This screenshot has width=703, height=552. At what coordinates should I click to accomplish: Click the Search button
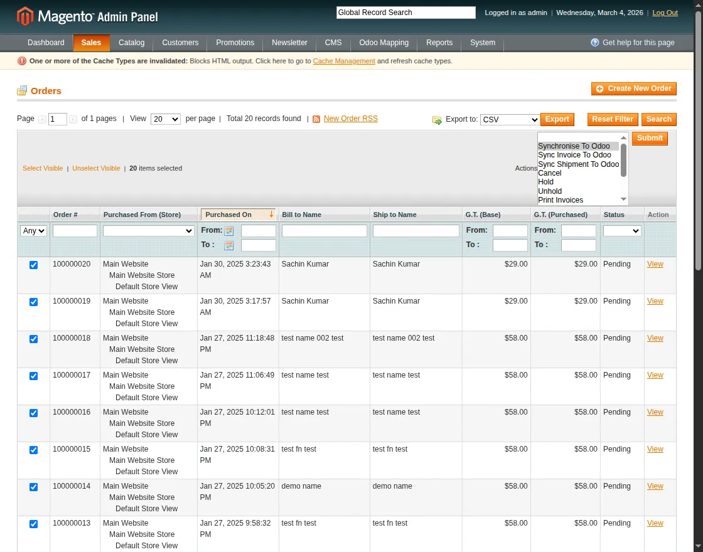(x=658, y=119)
